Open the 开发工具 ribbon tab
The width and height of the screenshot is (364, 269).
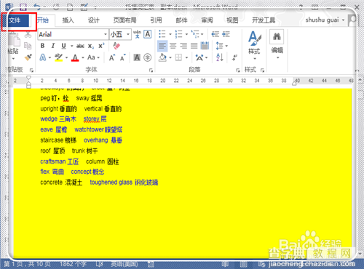pyautogui.click(x=264, y=20)
